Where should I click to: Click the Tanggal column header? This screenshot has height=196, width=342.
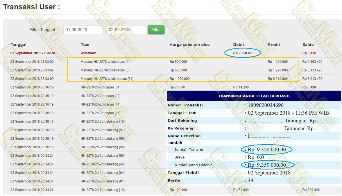click(18, 44)
